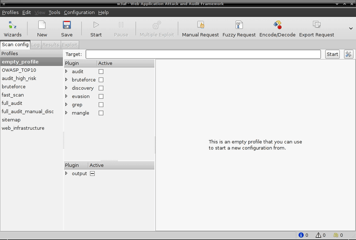Screen dimensions: 356x240
Task: Open the Profiles menu
Action: click(10, 12)
